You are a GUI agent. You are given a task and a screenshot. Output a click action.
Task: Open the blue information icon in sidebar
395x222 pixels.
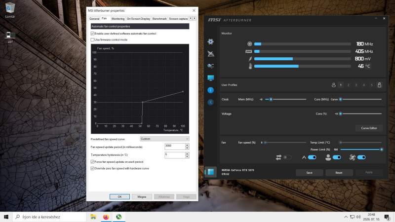click(211, 90)
